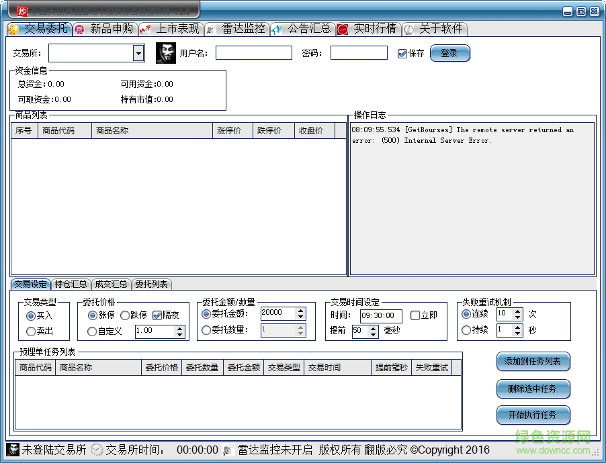Click the 用户名 input field
Image resolution: width=606 pixels, height=463 pixels.
click(x=253, y=53)
